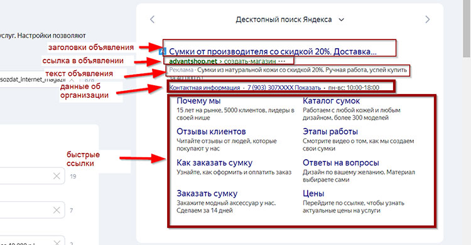Clear the input field with counter 19
The image size is (471, 245).
point(57,176)
